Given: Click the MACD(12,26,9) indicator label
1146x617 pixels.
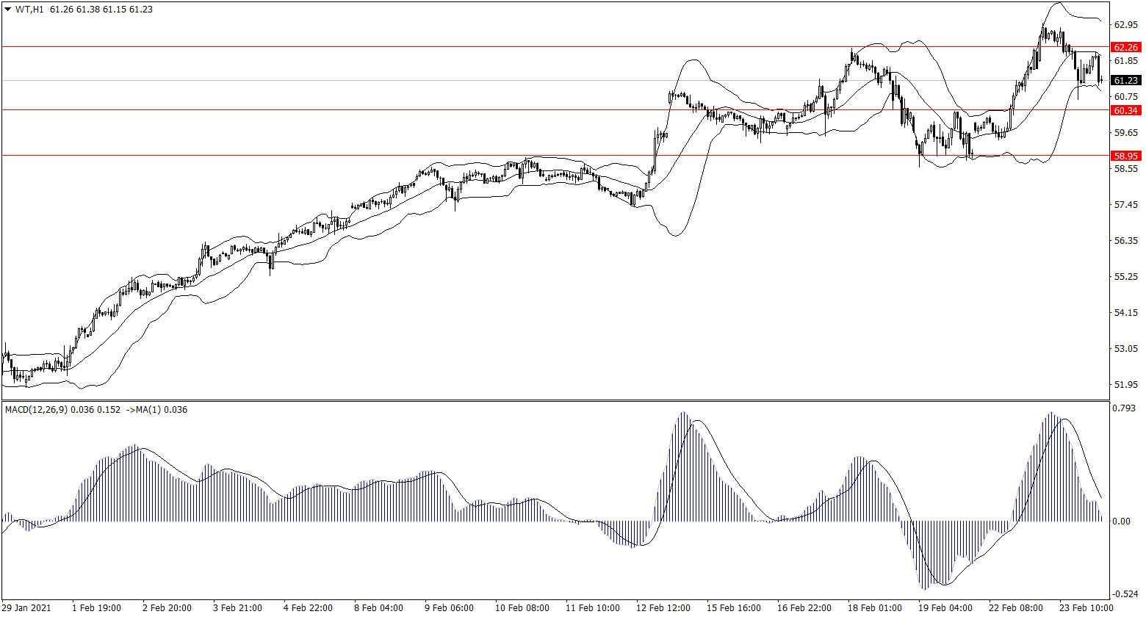Looking at the screenshot, I should tap(37, 410).
